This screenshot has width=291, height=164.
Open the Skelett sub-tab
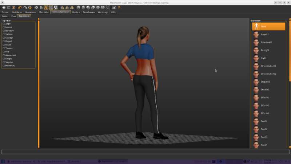[5, 16]
